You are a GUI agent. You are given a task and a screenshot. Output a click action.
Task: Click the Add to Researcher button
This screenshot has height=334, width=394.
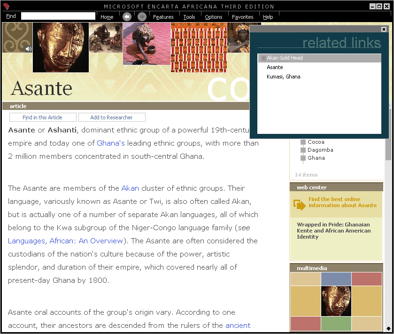pos(112,117)
